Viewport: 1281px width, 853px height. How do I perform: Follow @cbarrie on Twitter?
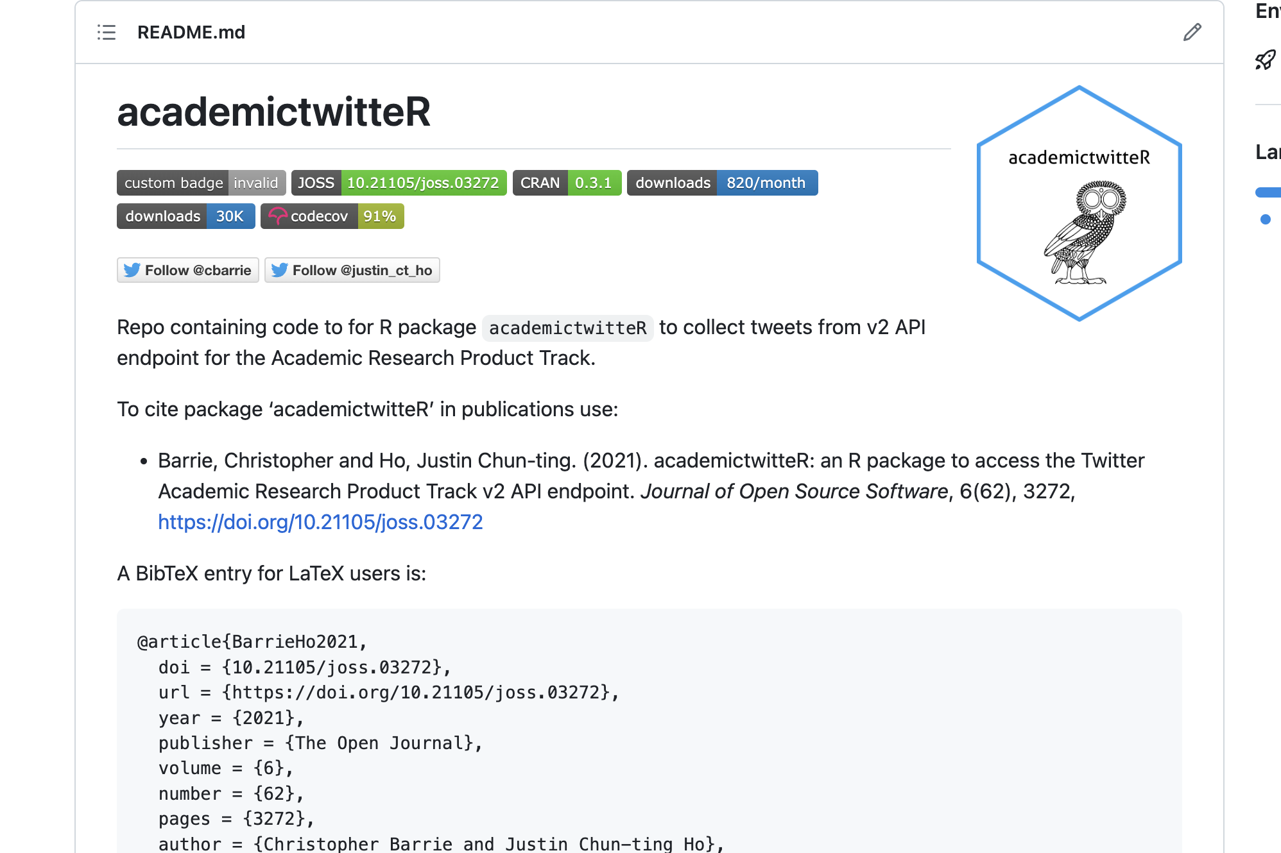click(x=188, y=270)
